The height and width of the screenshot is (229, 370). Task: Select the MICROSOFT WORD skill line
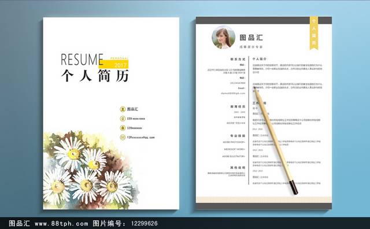235,149
